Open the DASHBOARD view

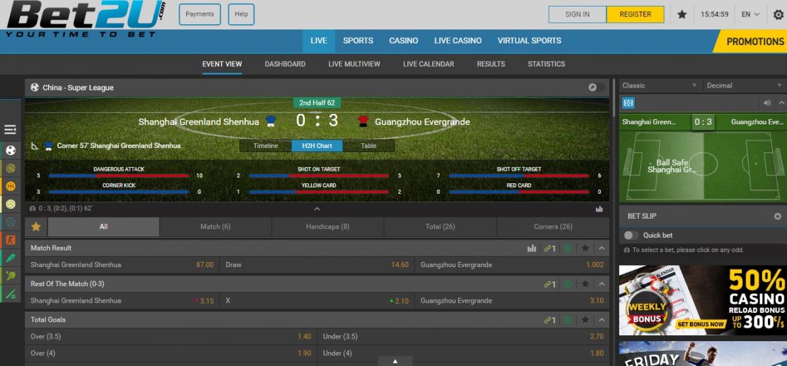tap(285, 64)
